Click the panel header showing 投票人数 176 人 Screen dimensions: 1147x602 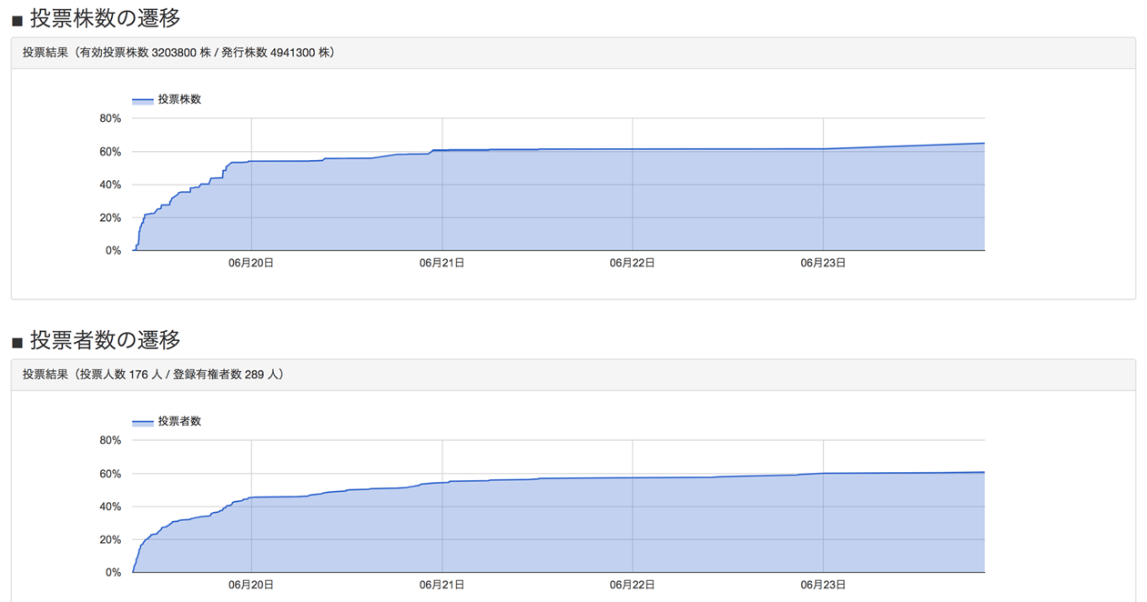(153, 375)
